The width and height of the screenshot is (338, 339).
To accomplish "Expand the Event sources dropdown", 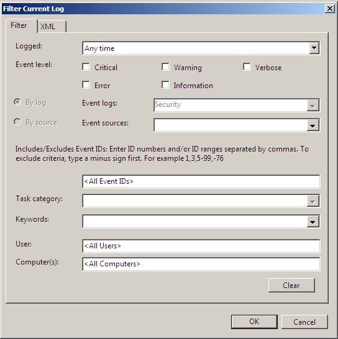I will [x=313, y=125].
